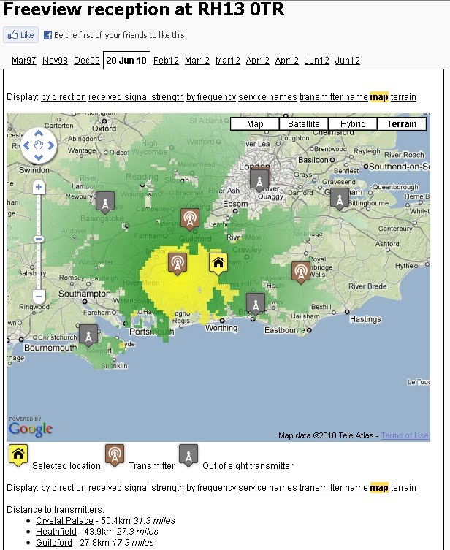
Task: Open top 'by frequency' display link
Action: coord(211,97)
